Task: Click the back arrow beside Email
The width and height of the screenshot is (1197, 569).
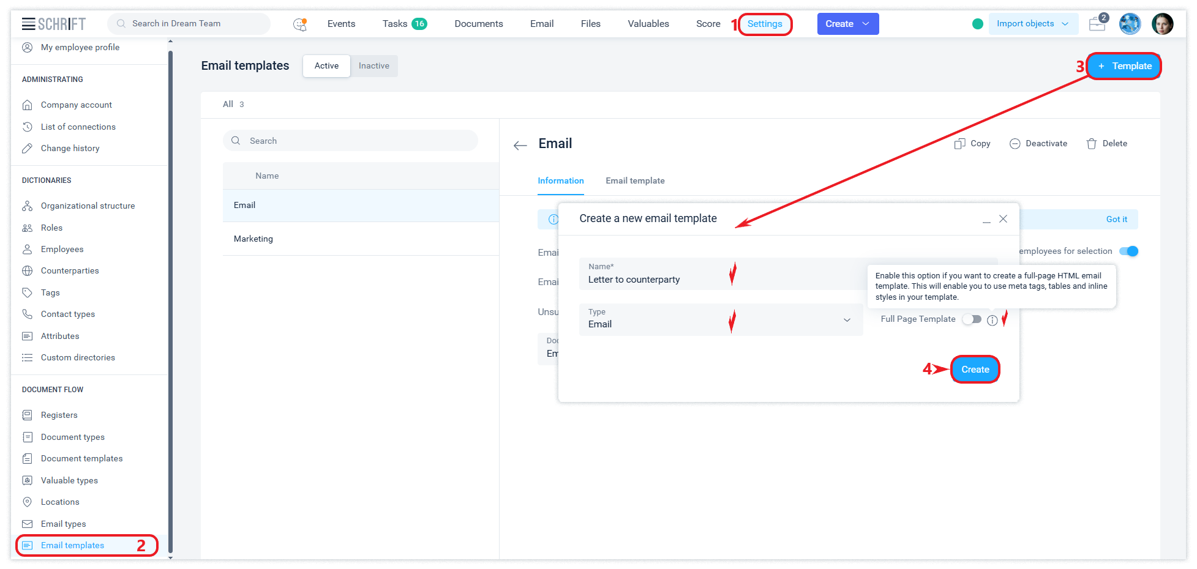Action: [x=520, y=145]
